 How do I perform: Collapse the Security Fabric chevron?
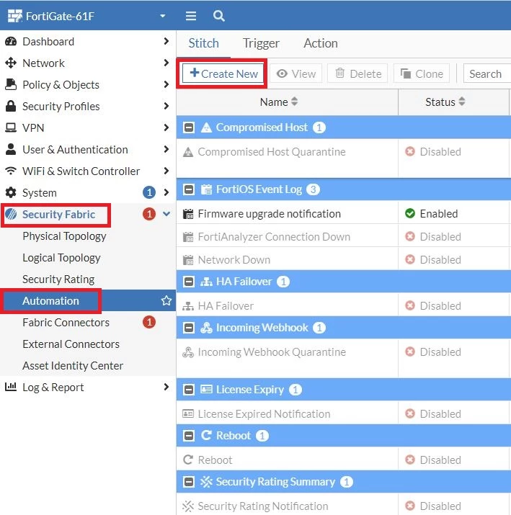[x=166, y=214]
